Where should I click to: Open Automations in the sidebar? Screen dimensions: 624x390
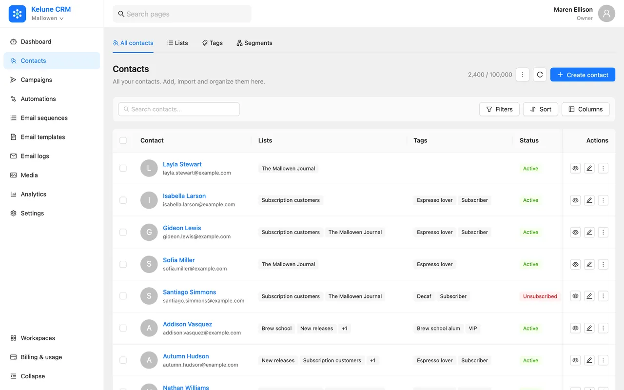(x=52, y=99)
